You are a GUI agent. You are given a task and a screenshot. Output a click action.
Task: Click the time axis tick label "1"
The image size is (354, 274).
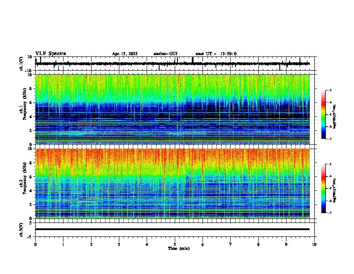tap(63, 244)
